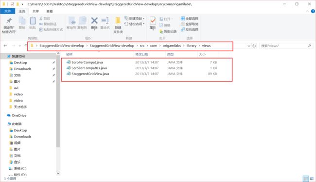Switch to the large icons view in status bar

tap(312, 179)
